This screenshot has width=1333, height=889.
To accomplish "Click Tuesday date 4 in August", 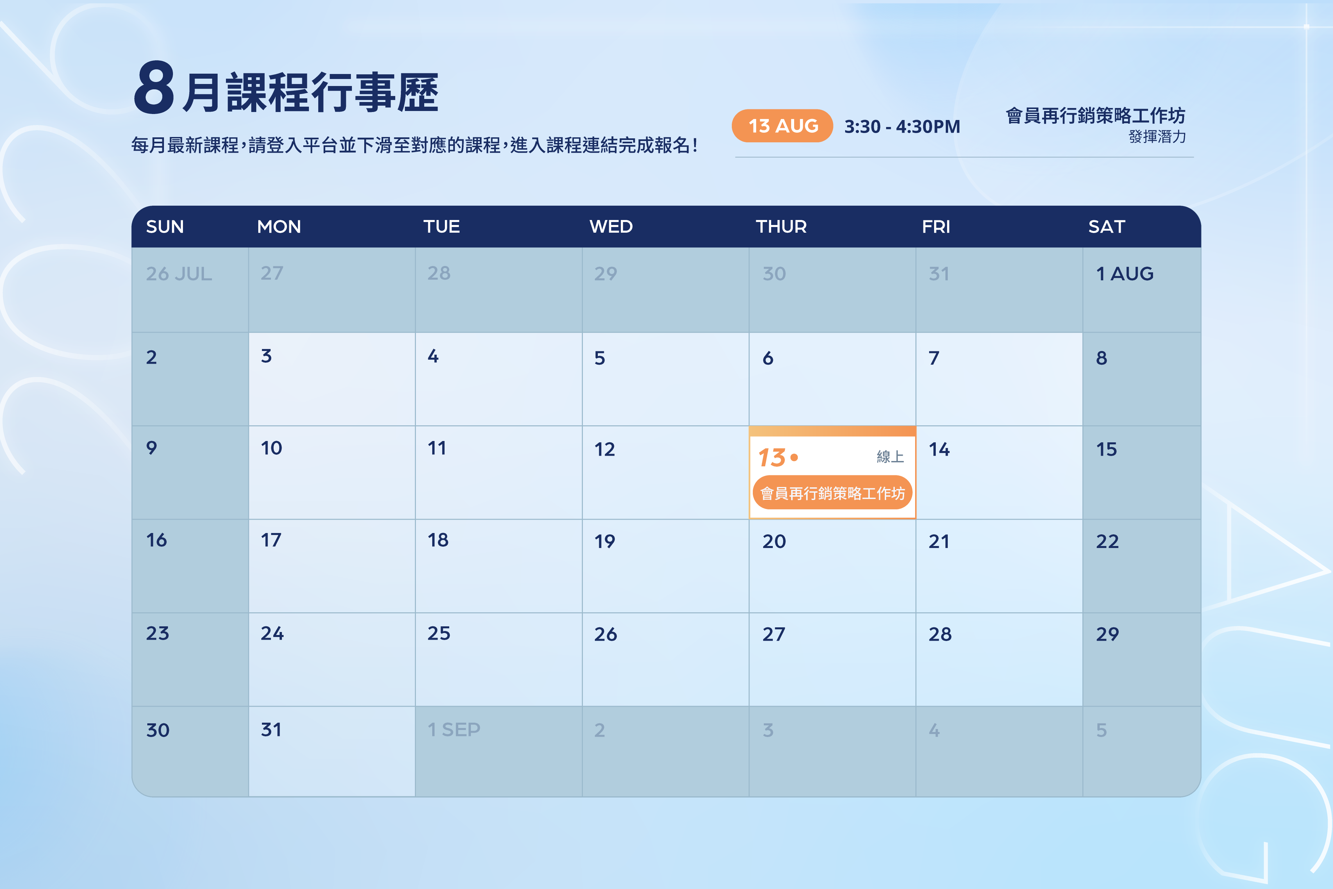I will 433,356.
